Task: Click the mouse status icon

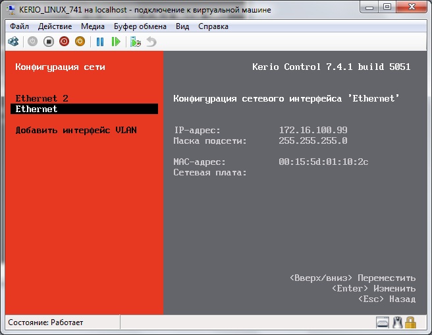Action: point(397,322)
